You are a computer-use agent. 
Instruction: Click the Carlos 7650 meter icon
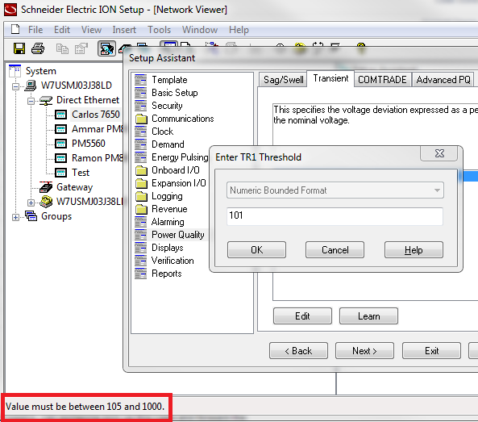[x=60, y=115]
